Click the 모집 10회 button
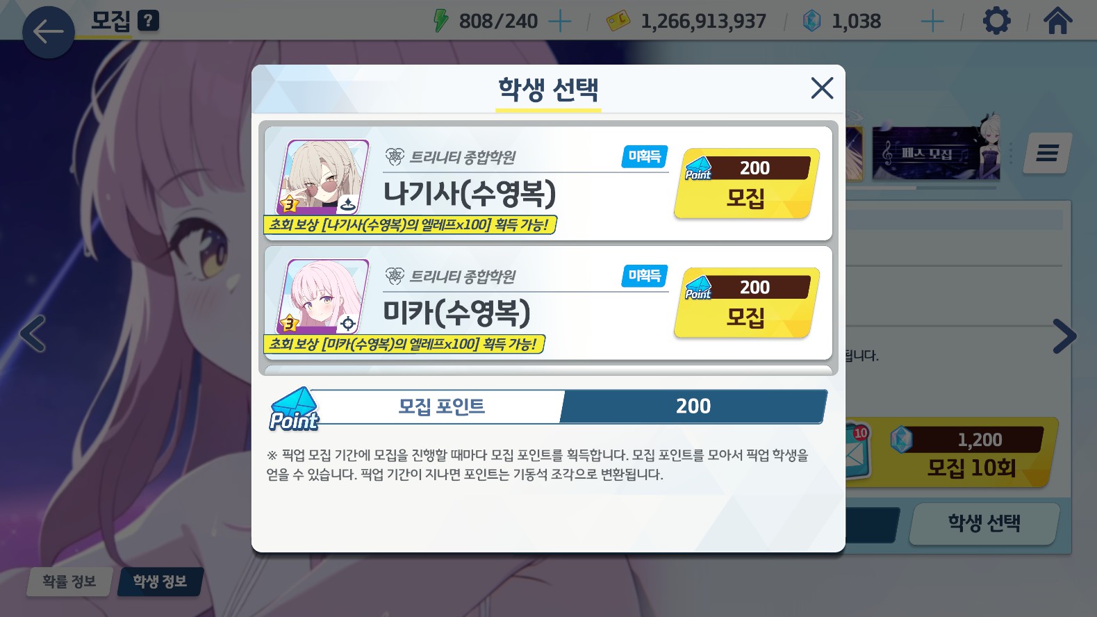 click(970, 453)
